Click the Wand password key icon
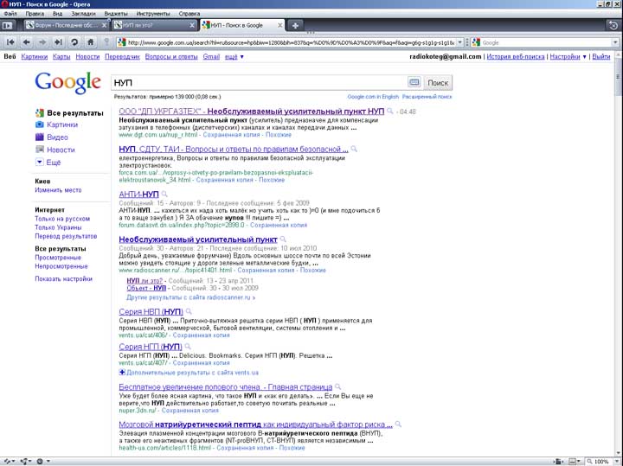This screenshot has height=466, width=623. [x=106, y=41]
